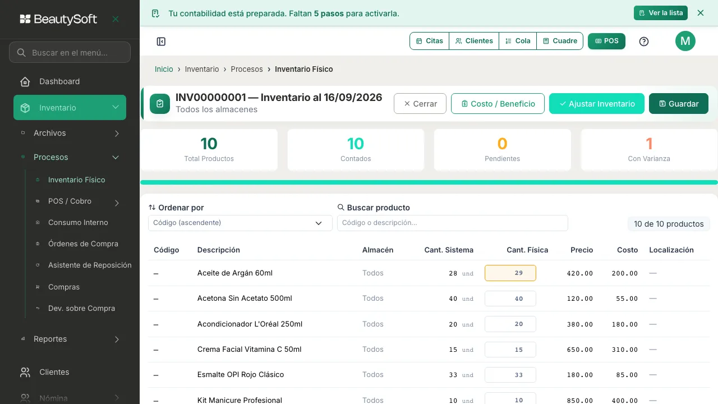Click the search icon beside Buscar producto

pyautogui.click(x=340, y=208)
